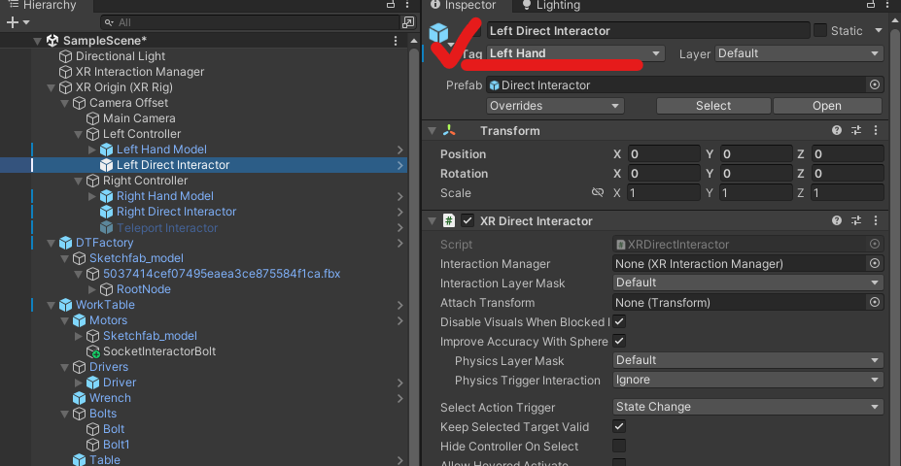Toggle Keep Selected Target Valid checkbox

pos(619,426)
